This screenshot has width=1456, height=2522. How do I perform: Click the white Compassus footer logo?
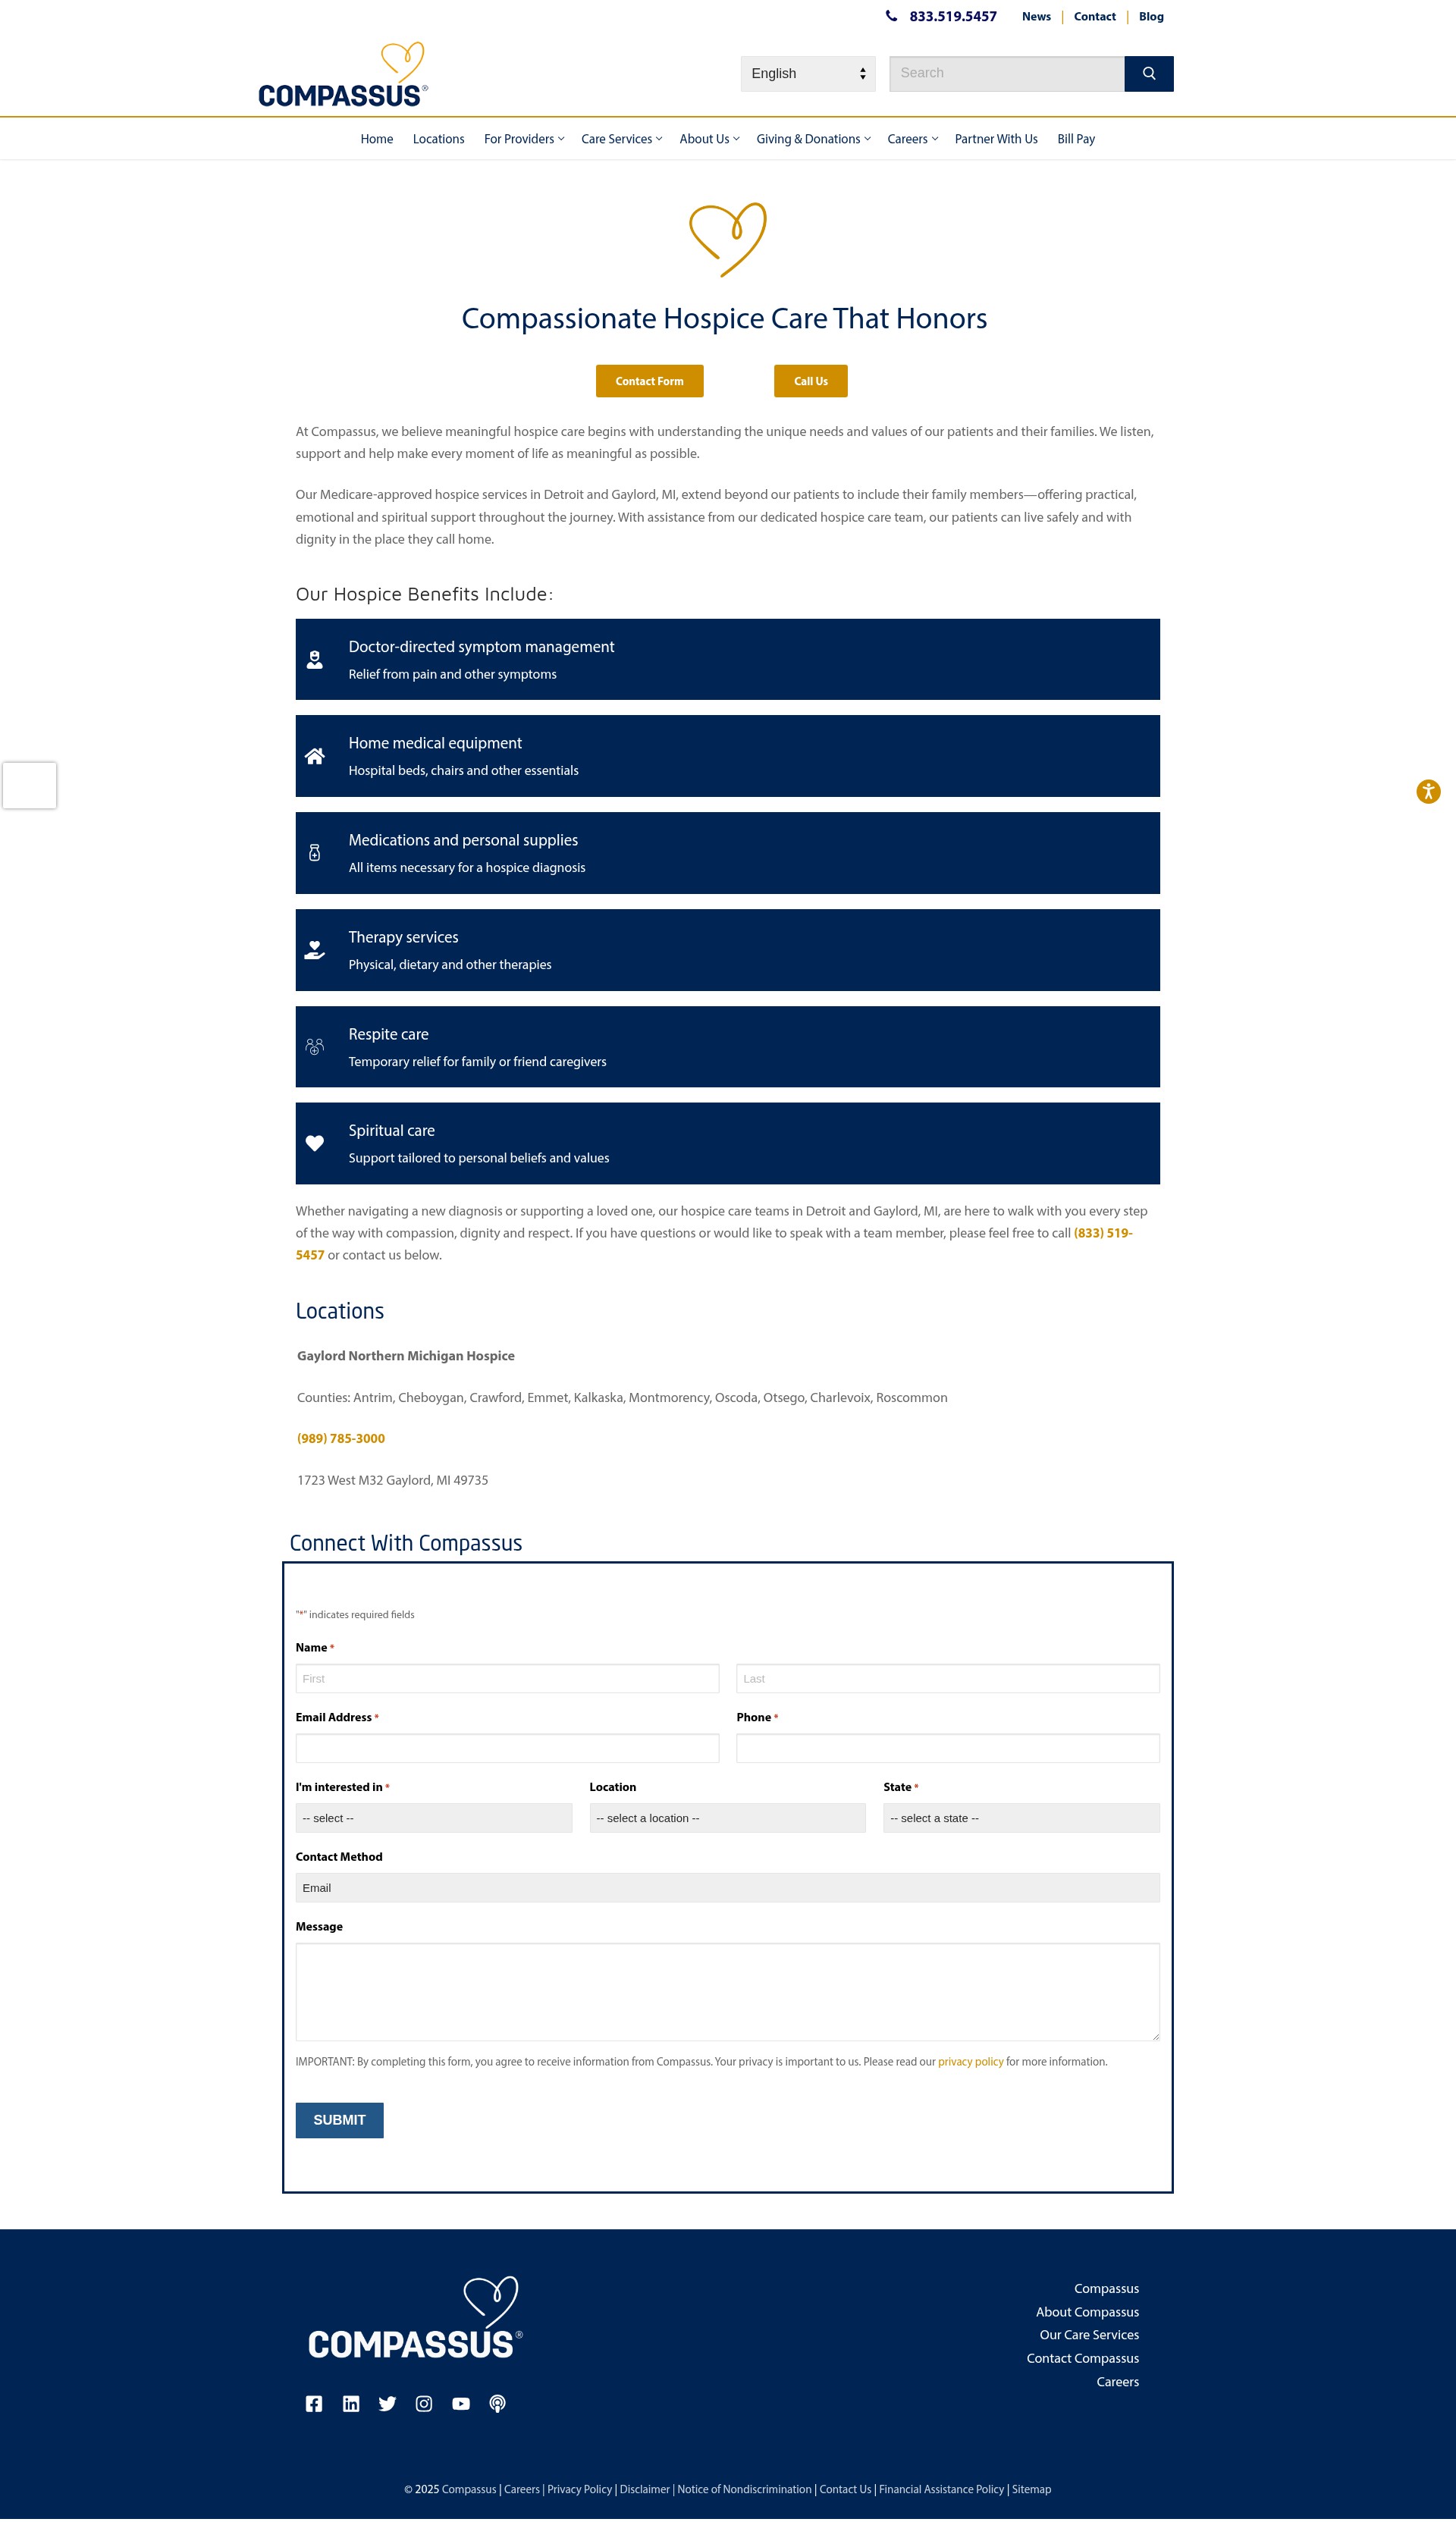[415, 2318]
